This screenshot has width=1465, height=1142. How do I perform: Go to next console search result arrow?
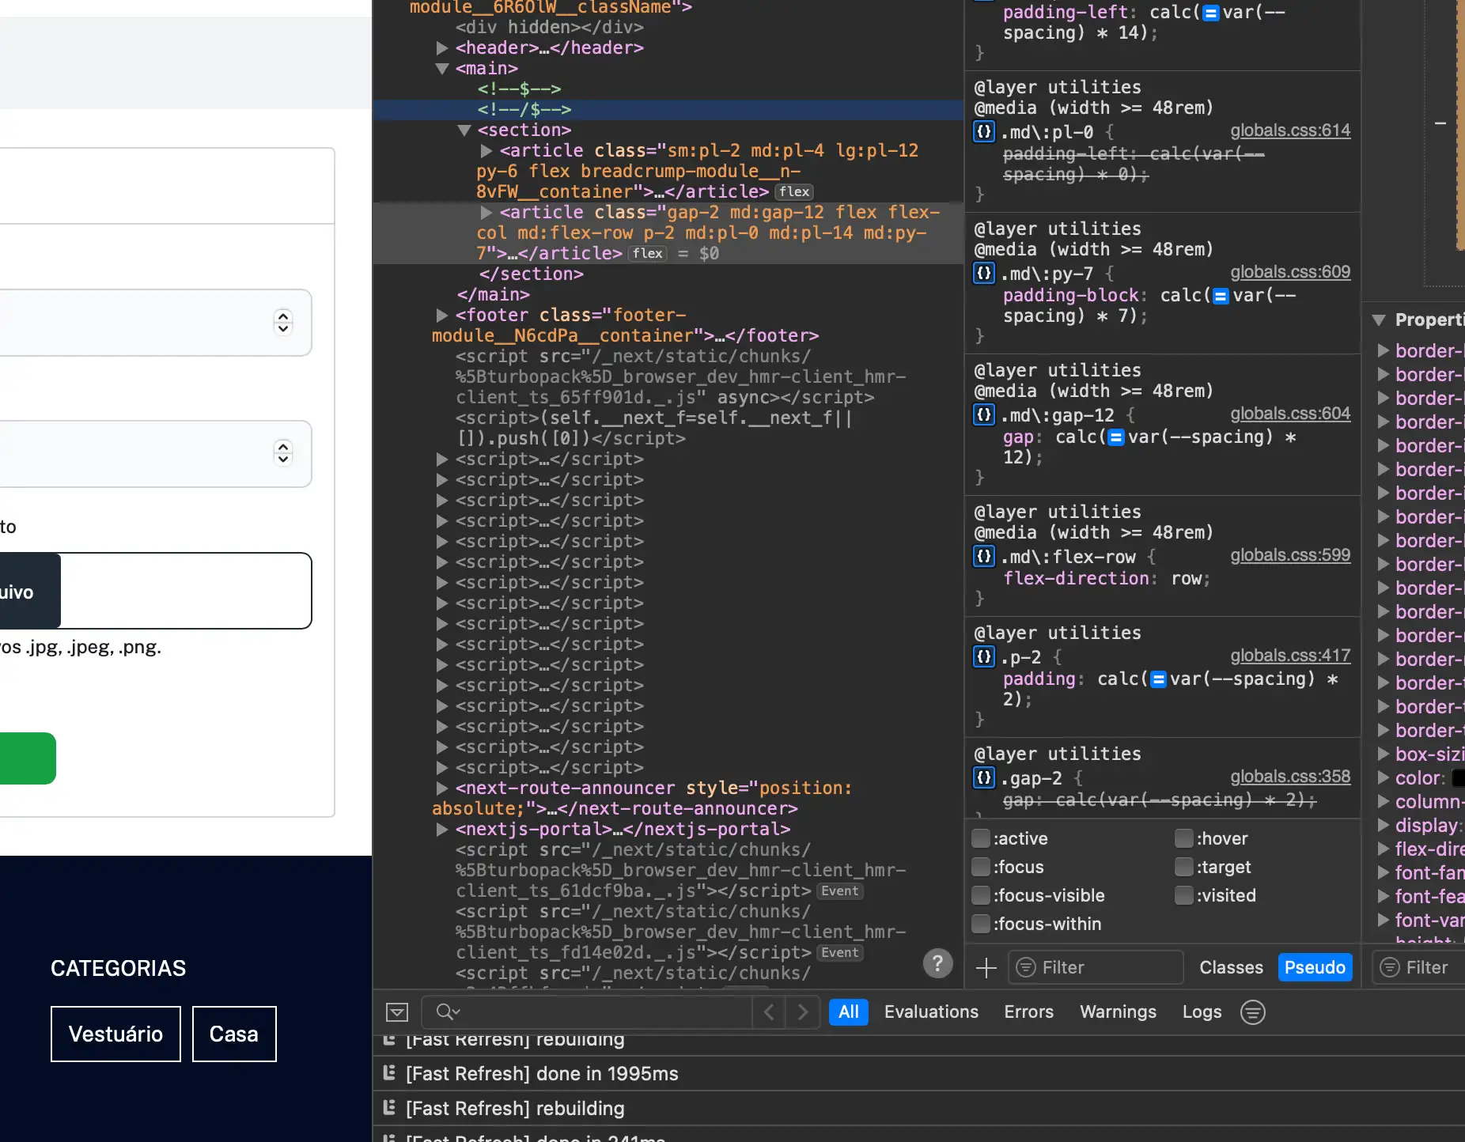[x=803, y=1012]
